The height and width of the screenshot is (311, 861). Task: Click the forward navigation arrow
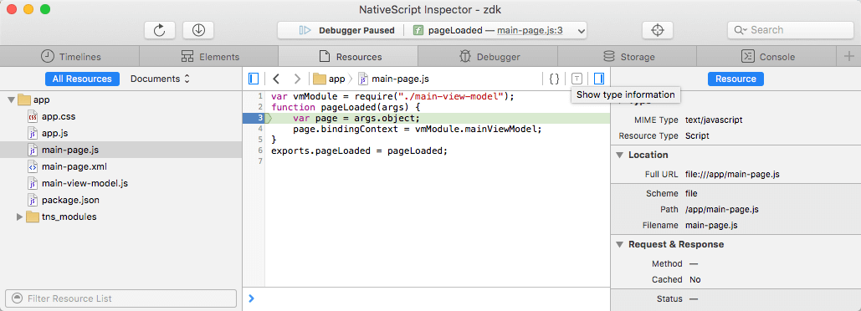297,79
